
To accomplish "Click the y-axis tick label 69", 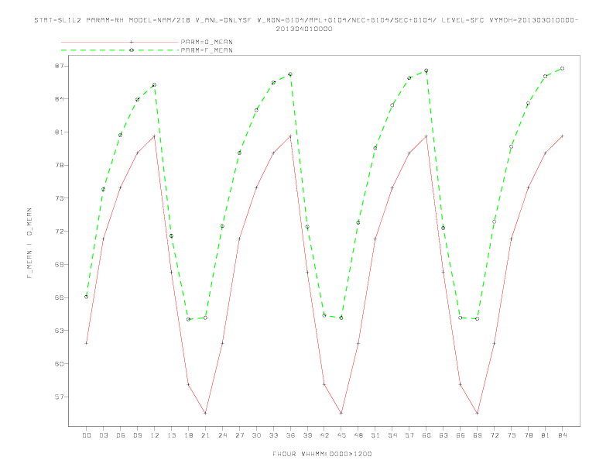I will [x=59, y=264].
